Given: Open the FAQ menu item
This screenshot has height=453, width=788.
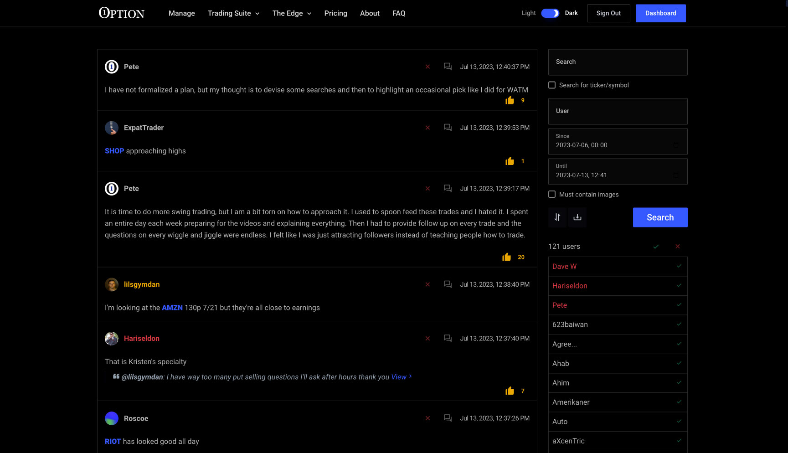Looking at the screenshot, I should tap(398, 13).
